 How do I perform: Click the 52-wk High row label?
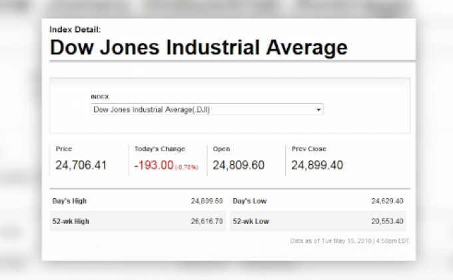pyautogui.click(x=71, y=221)
